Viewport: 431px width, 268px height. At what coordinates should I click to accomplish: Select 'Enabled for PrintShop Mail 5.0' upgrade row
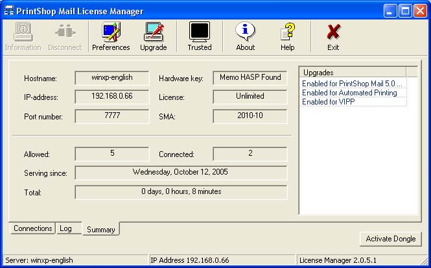pyautogui.click(x=353, y=83)
